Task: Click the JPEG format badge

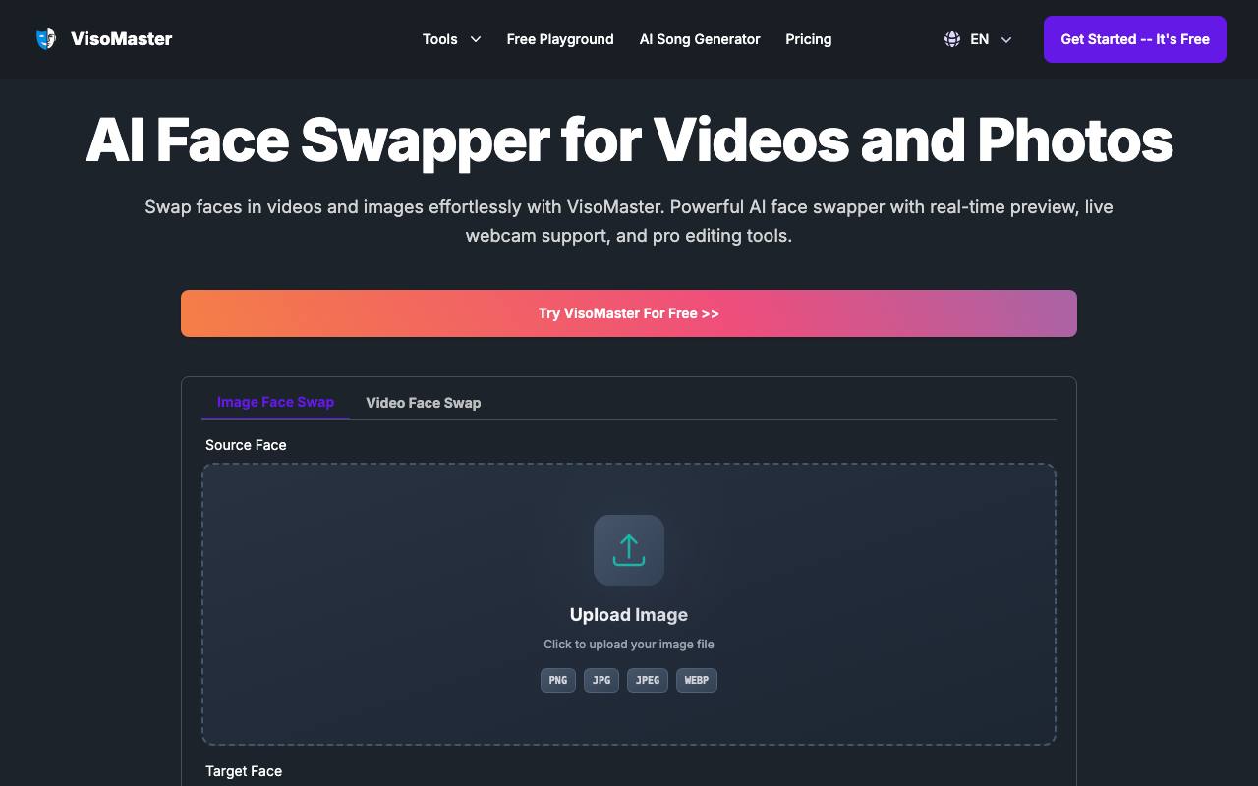Action: pos(648,680)
